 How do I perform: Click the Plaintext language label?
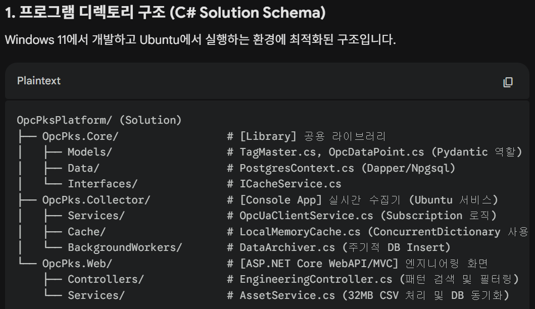click(x=39, y=81)
